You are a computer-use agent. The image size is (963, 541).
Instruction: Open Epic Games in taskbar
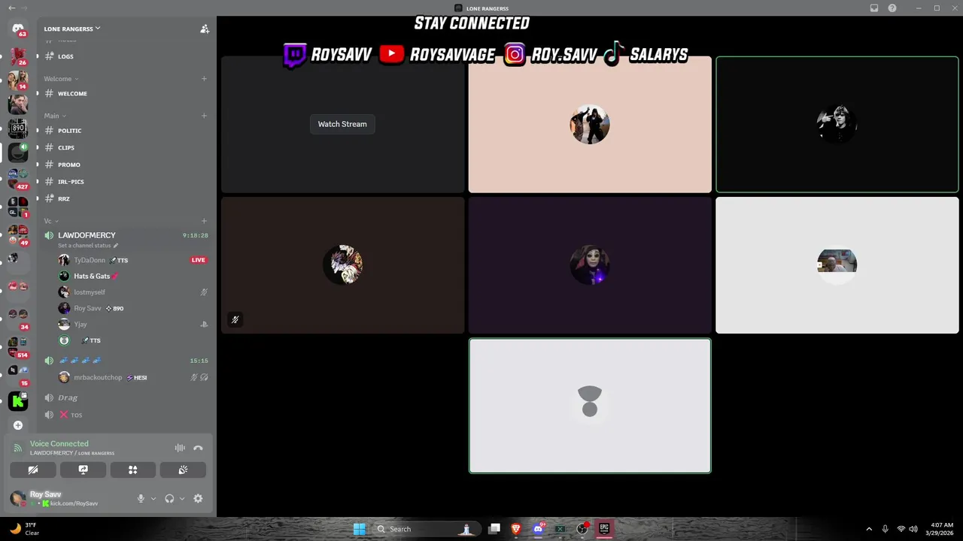pos(603,529)
